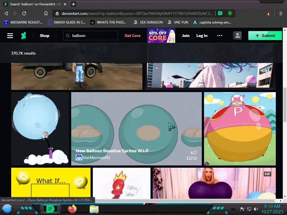The image size is (287, 215).
Task: Click the page vertical scrollbar thumb
Action: point(285,105)
